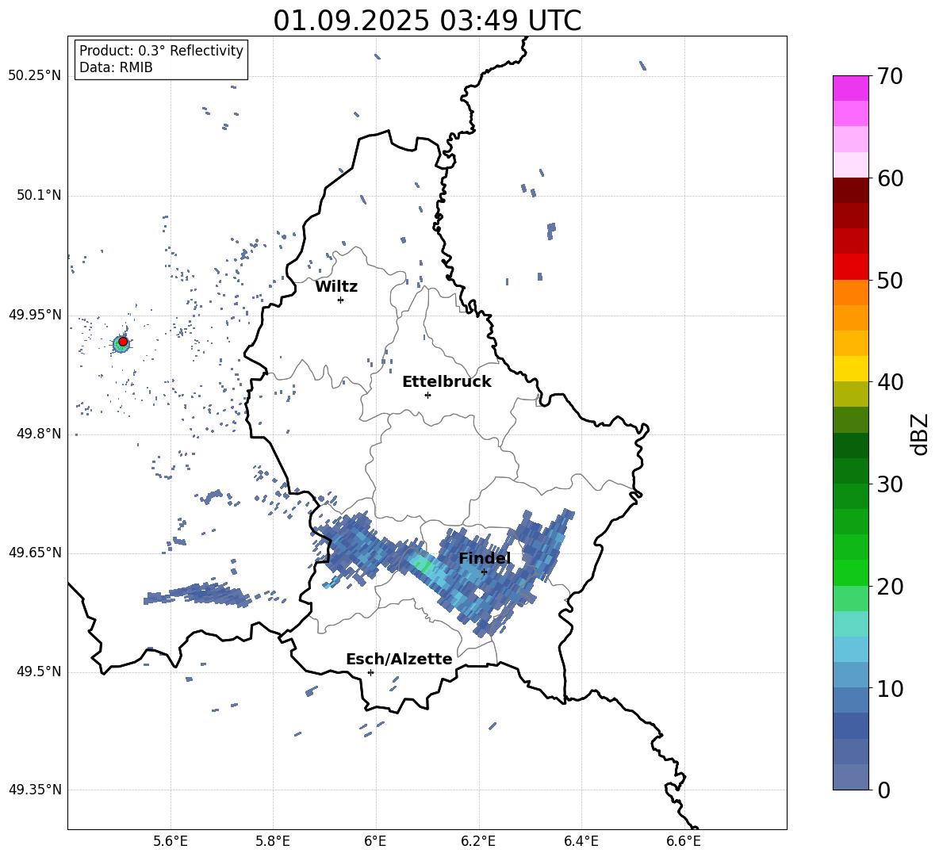939x857 pixels.
Task: Click the Ettelbruck station cross marker
Action: coord(427,395)
